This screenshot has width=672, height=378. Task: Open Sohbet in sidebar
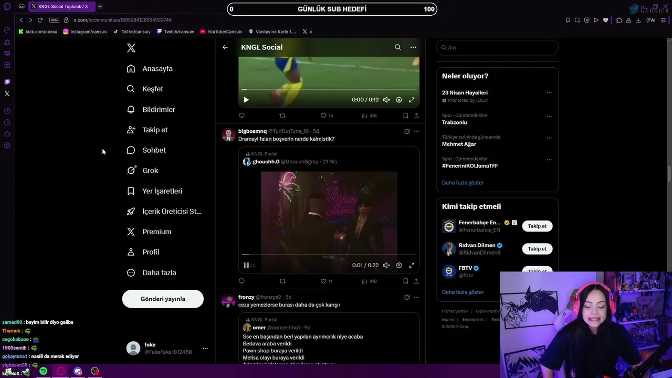146,150
